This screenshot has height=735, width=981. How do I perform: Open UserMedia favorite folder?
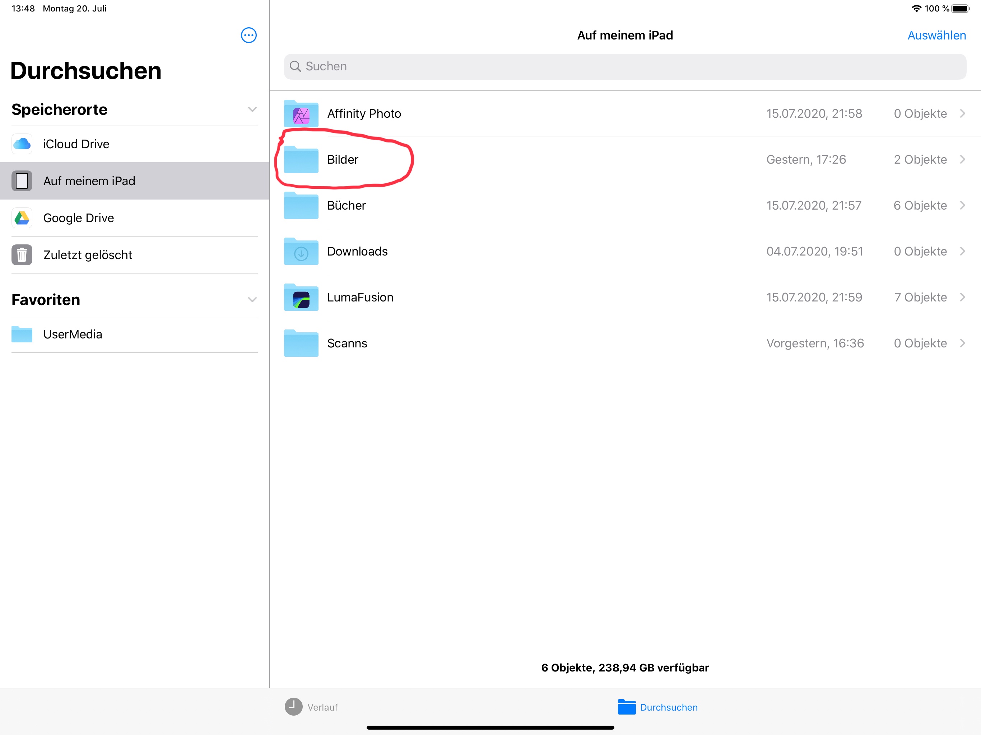pos(73,334)
